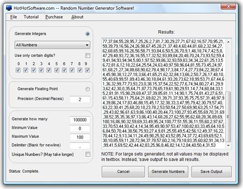Uncheck the digit 3 checkbox

pos(41,70)
